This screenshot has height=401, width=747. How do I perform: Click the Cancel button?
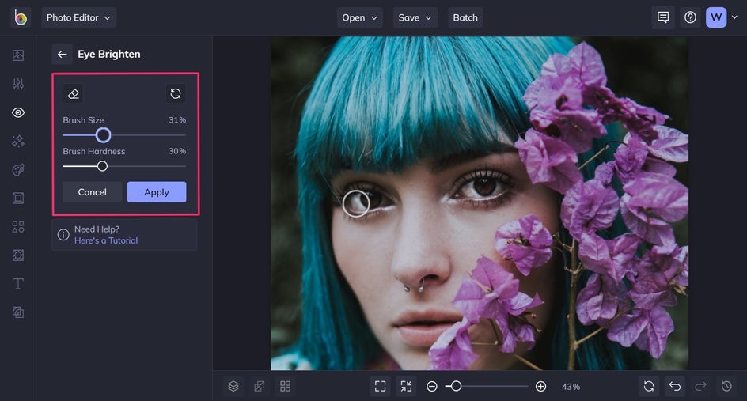(93, 192)
